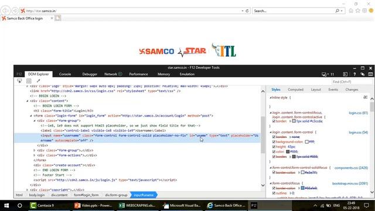Collapse the div class="content" node
This screenshot has width=375, height=211.
[28, 101]
